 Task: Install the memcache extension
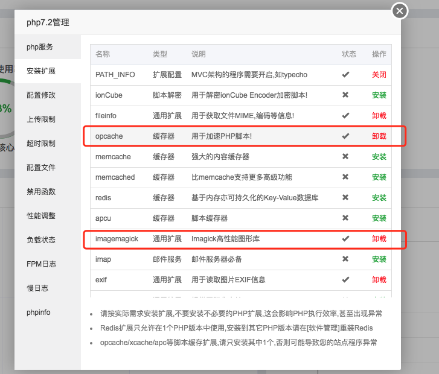point(379,157)
